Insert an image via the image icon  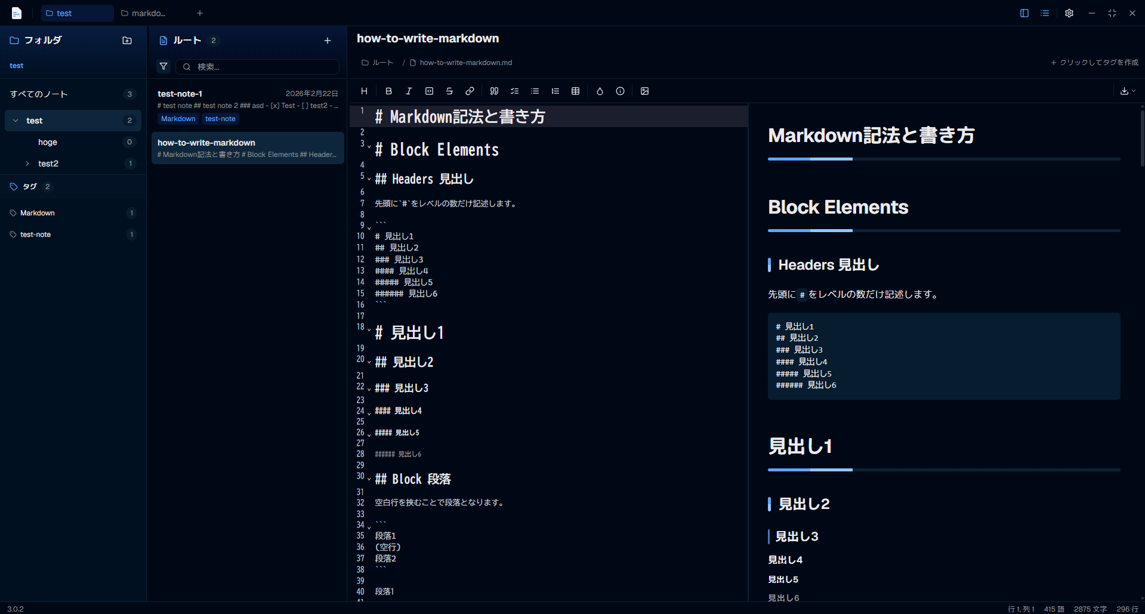click(x=644, y=91)
